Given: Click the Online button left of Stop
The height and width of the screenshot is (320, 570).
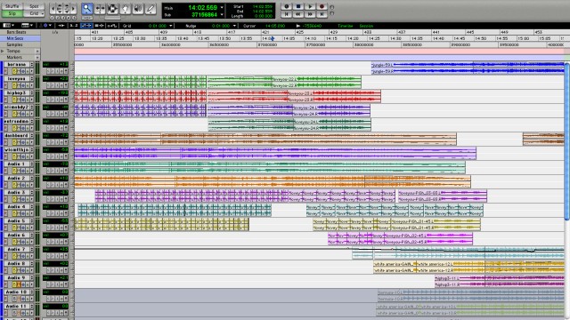Looking at the screenshot, I should (287, 6).
